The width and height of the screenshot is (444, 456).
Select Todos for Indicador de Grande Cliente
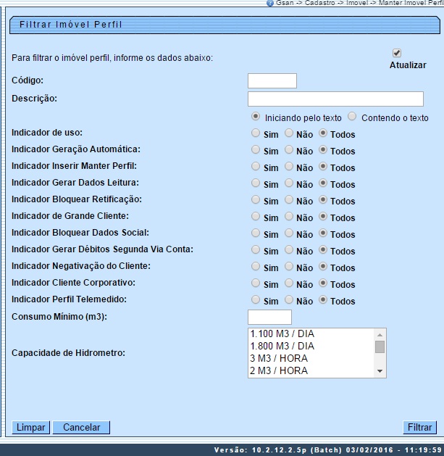pyautogui.click(x=323, y=217)
